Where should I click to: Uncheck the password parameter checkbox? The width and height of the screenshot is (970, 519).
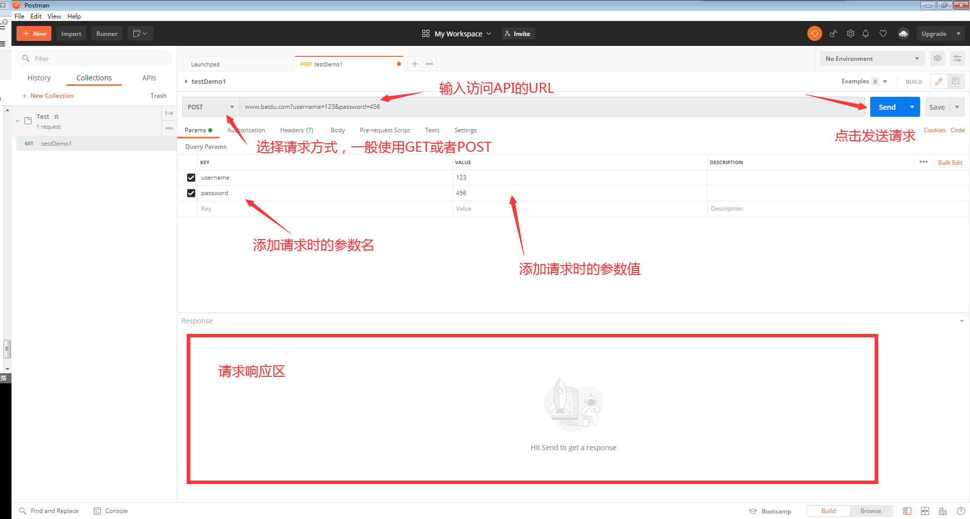coord(191,193)
